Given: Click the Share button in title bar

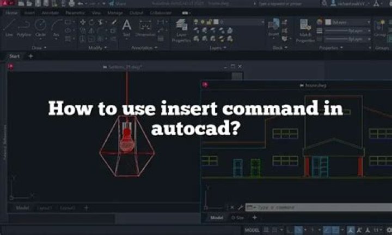Looking at the screenshot, I should tap(118, 3).
